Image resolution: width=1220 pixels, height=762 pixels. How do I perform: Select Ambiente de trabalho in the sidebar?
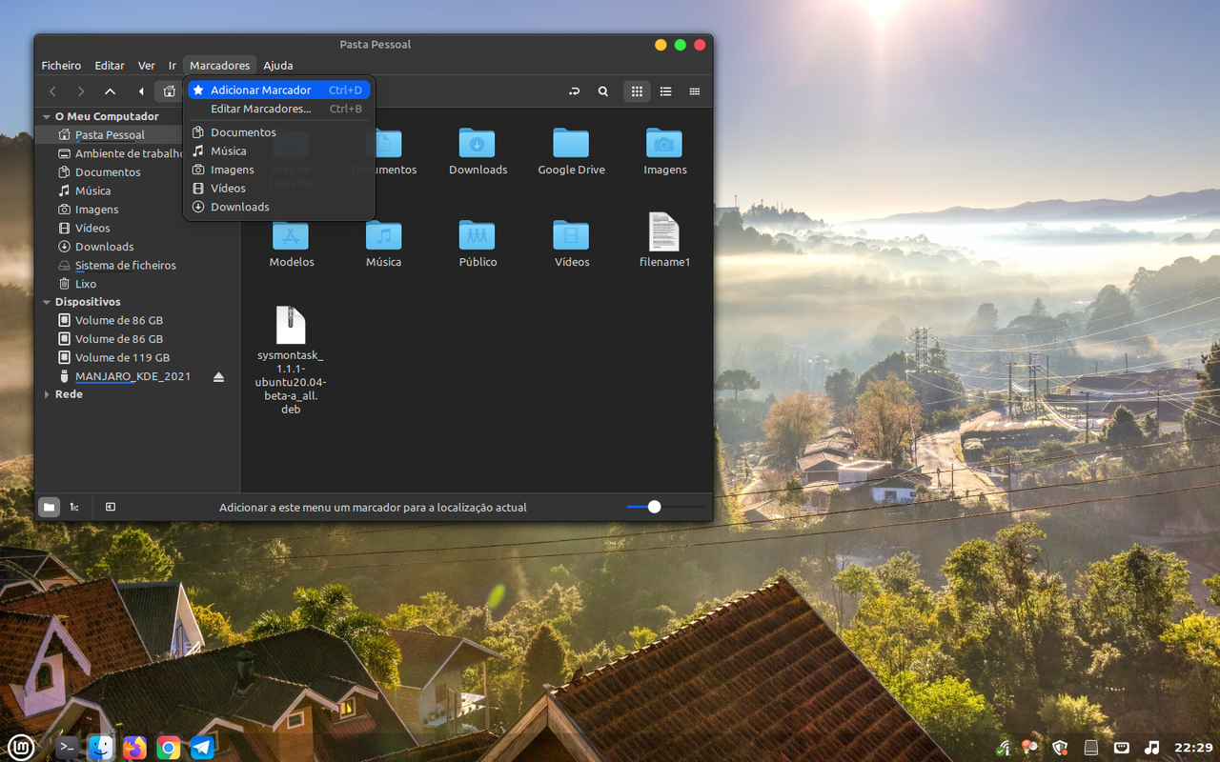coord(119,153)
